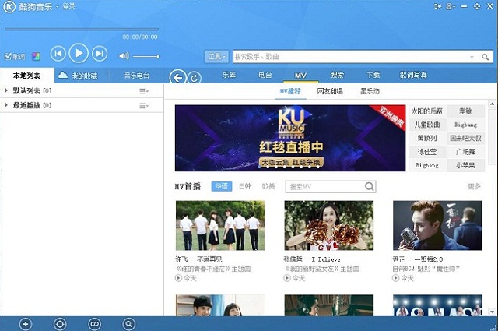Image resolution: width=498 pixels, height=331 pixels.
Task: Skip to next track
Action: pyautogui.click(x=100, y=54)
